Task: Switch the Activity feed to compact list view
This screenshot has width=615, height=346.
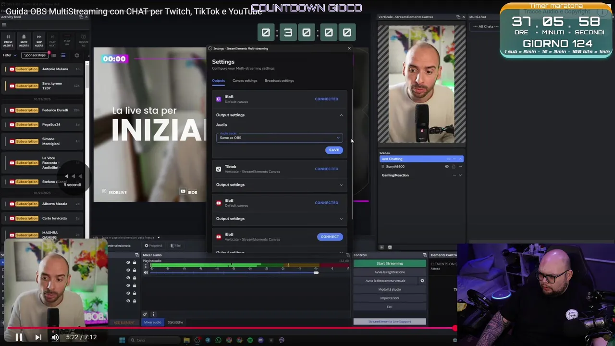Action: point(54,55)
